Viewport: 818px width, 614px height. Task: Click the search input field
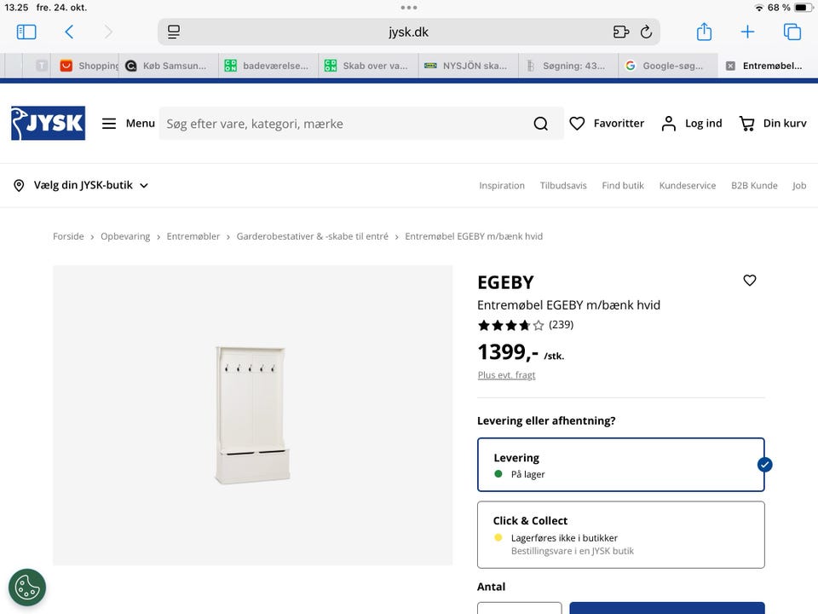coord(341,124)
